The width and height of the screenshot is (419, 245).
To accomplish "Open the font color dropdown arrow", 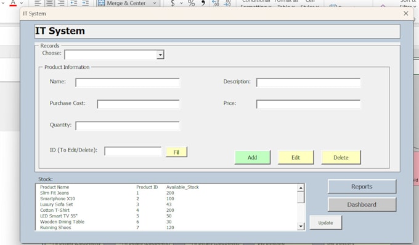I will 22,3.
